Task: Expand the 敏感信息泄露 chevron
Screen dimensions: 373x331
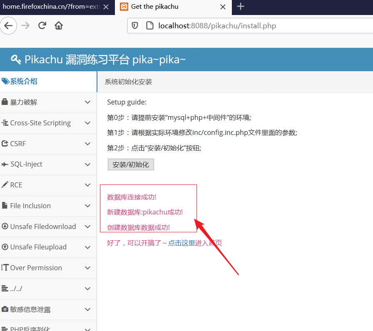Action: click(87, 309)
